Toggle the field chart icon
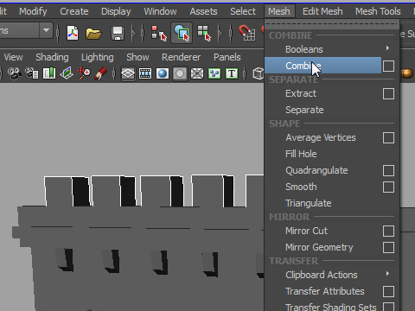Screen dimensions: 415x311 click(x=197, y=73)
